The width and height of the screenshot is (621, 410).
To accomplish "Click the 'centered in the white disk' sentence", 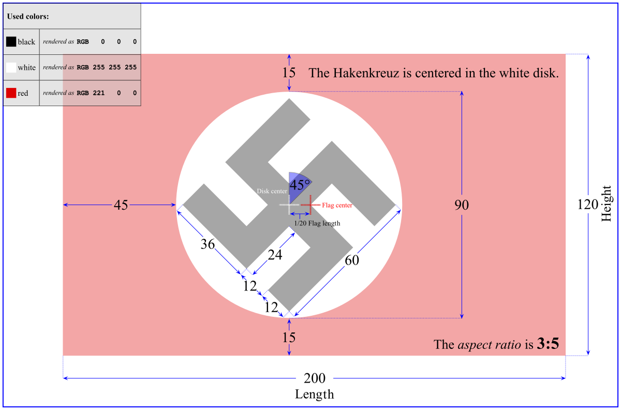I will tap(434, 73).
